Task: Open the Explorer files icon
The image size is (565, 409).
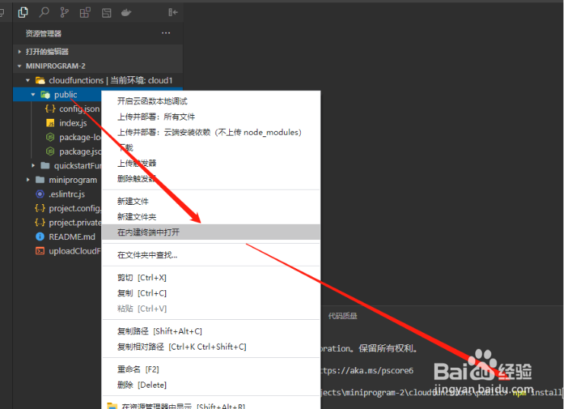Action: point(23,12)
